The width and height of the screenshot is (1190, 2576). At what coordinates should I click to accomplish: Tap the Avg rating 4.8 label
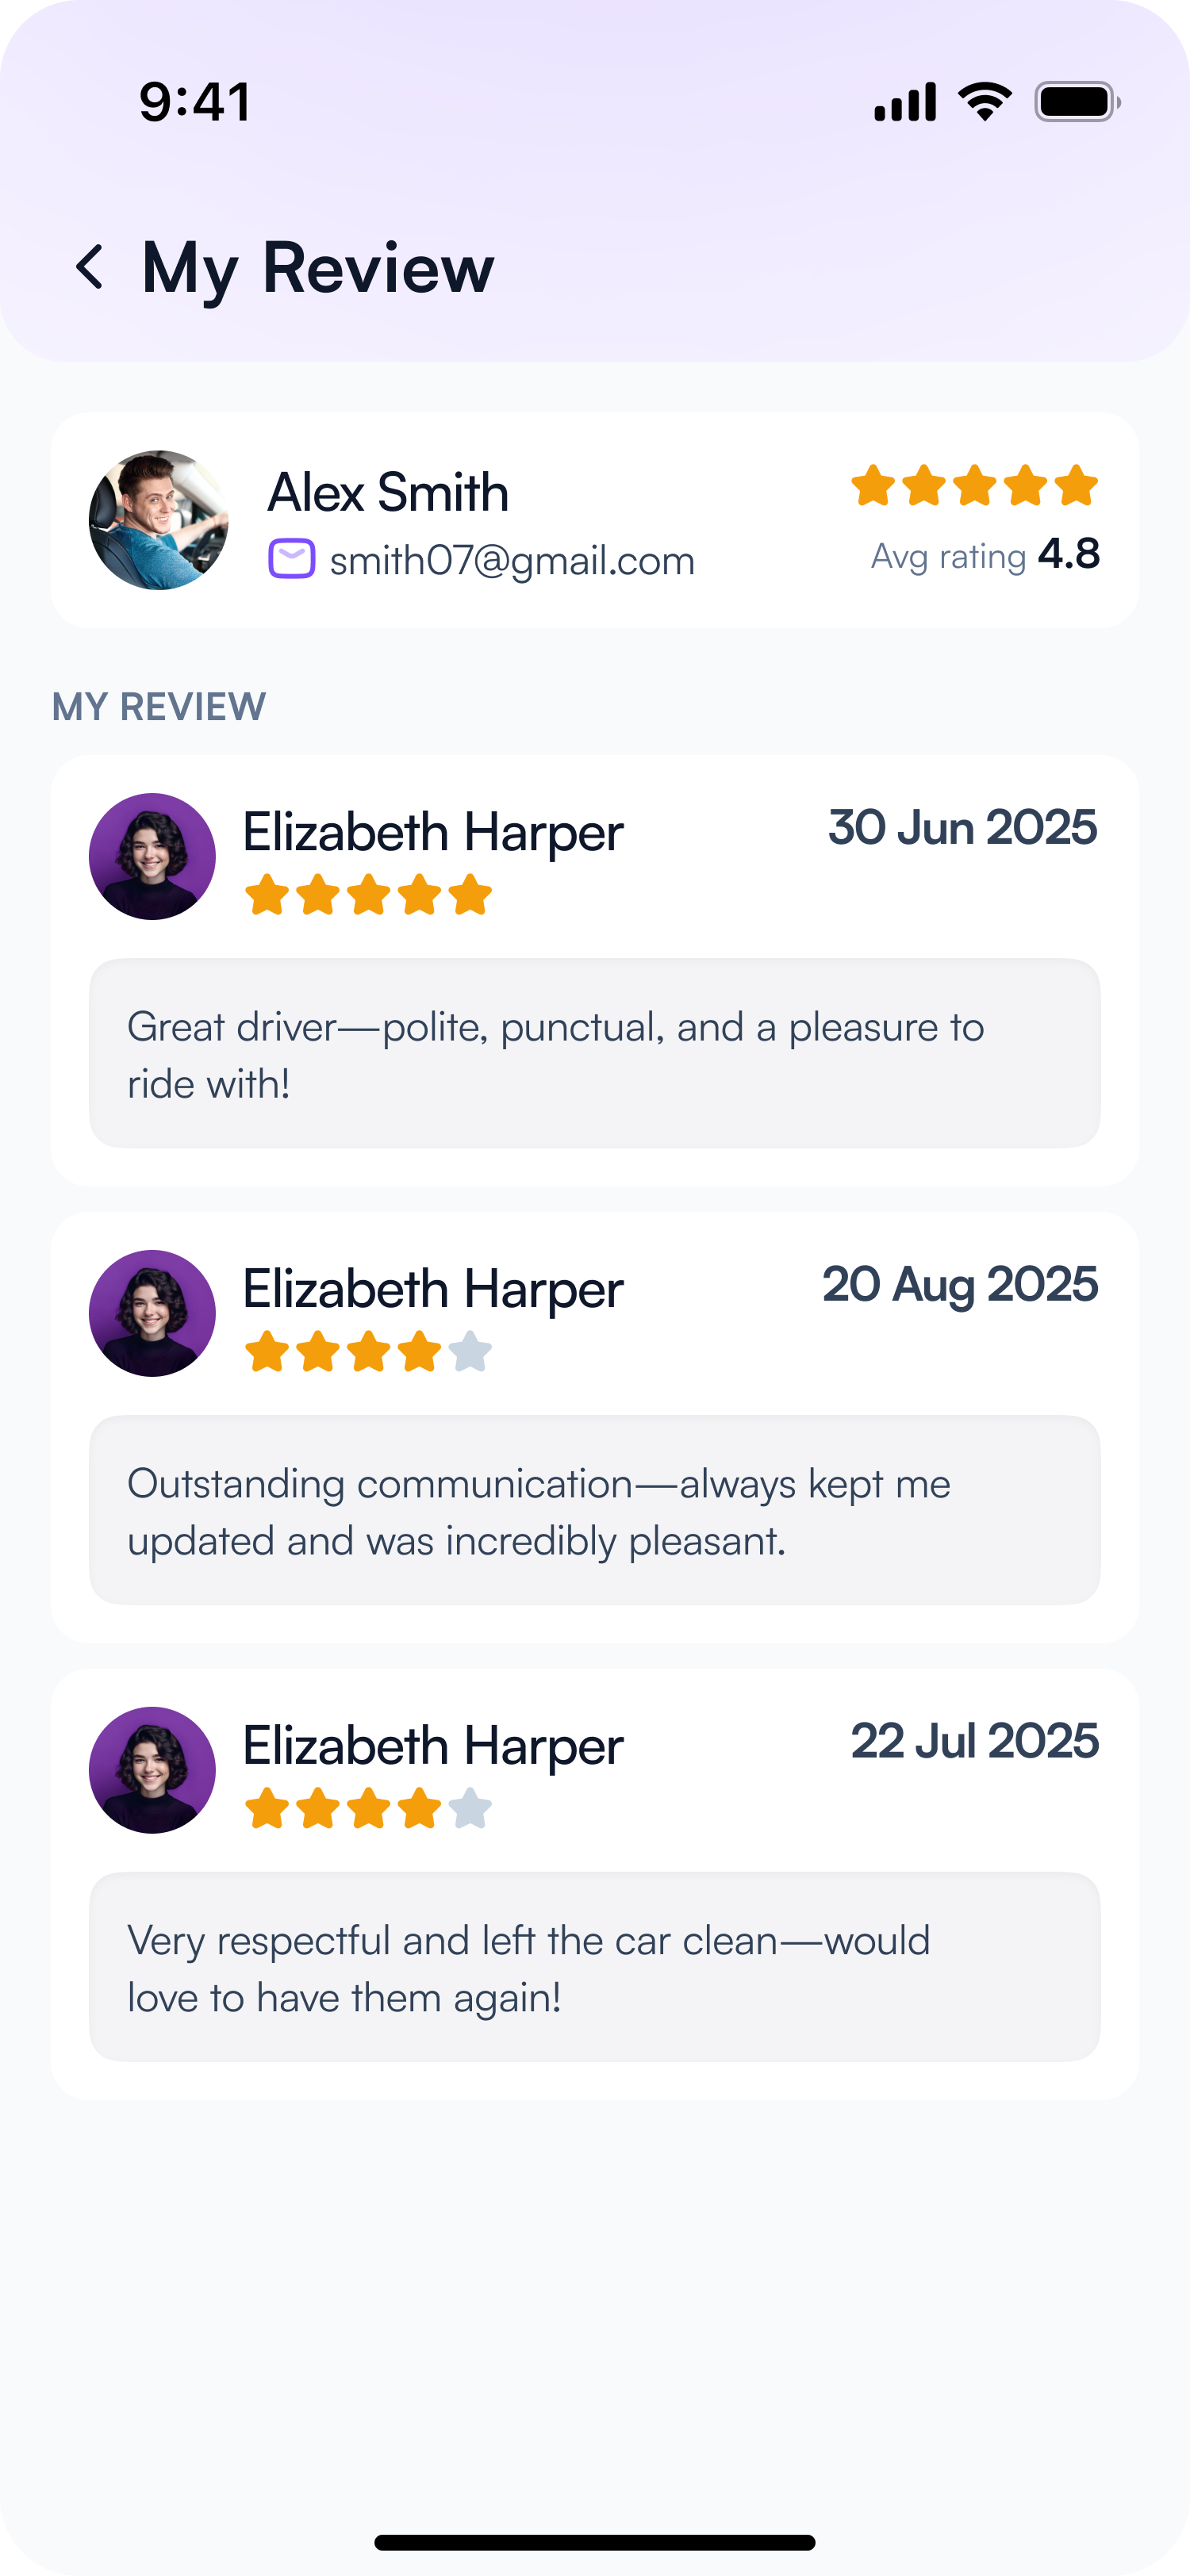click(985, 555)
